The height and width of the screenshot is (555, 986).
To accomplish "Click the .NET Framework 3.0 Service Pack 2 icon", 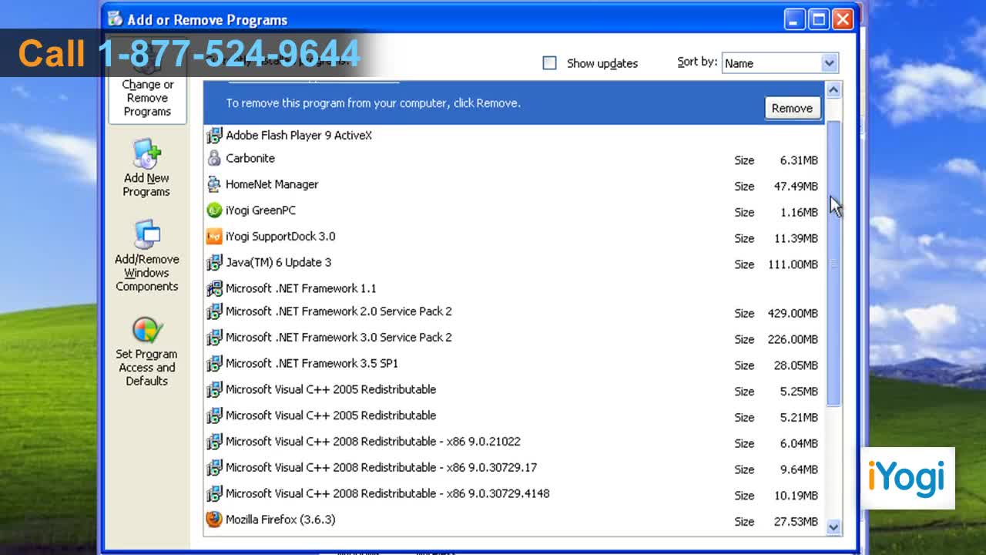I will [214, 338].
